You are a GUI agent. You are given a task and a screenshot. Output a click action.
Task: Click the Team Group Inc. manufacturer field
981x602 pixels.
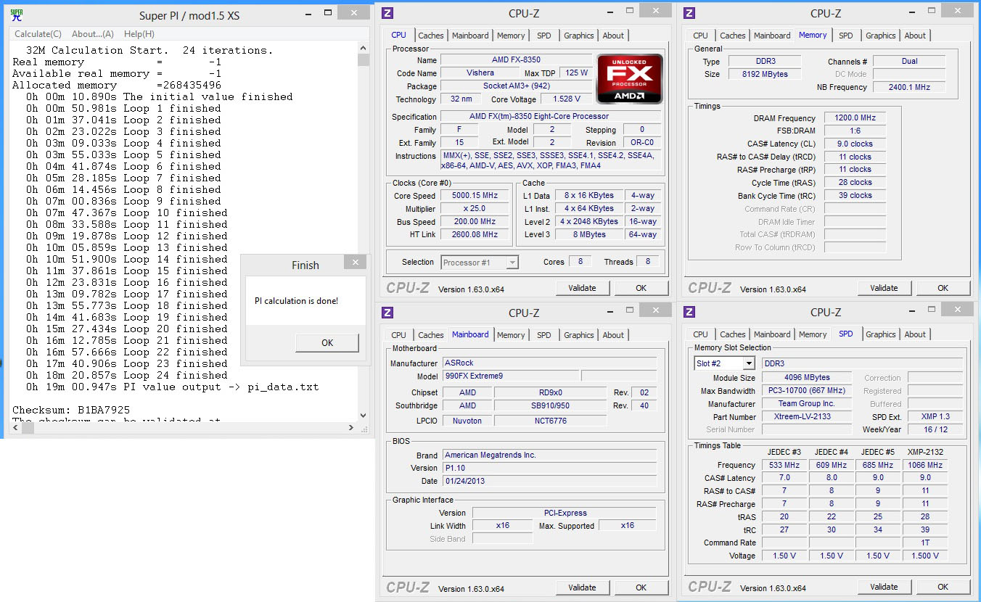click(x=806, y=403)
